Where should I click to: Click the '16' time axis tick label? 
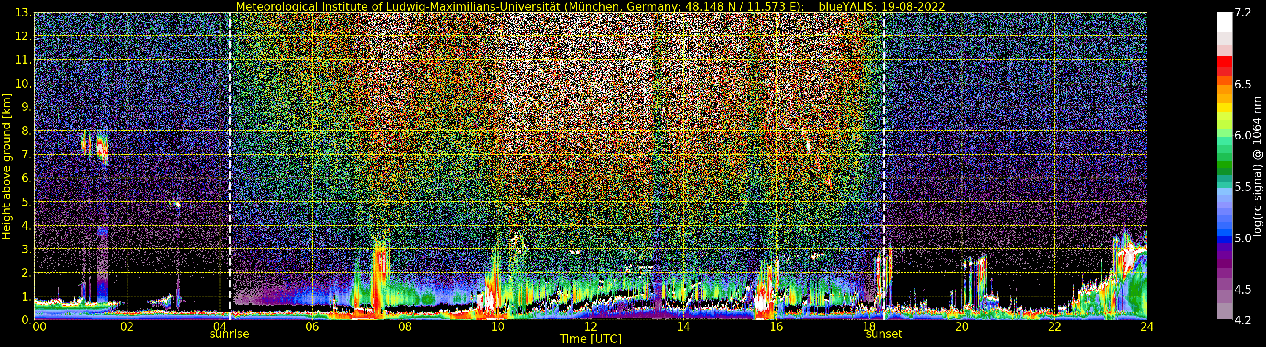click(x=776, y=326)
